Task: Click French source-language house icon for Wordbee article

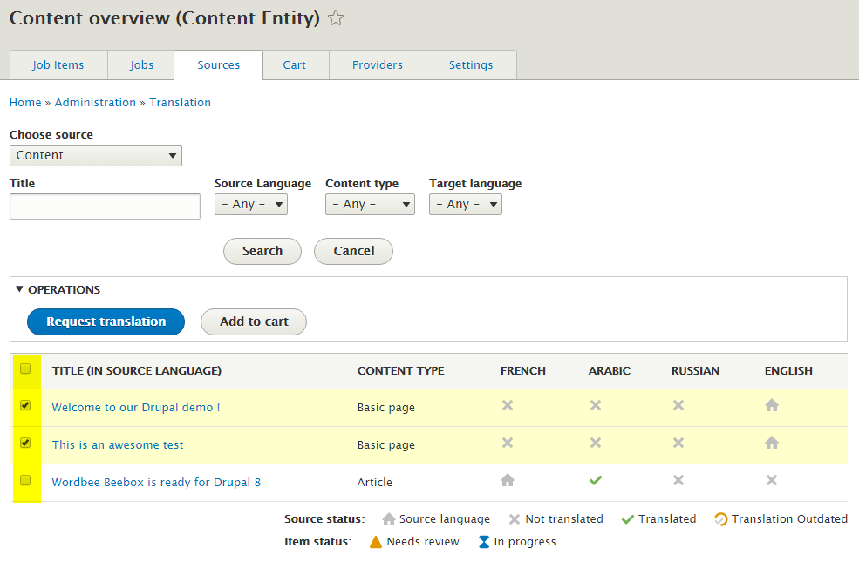Action: coord(508,480)
